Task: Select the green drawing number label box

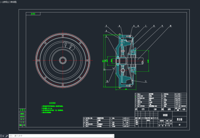Action: pyautogui.click(x=33, y=14)
